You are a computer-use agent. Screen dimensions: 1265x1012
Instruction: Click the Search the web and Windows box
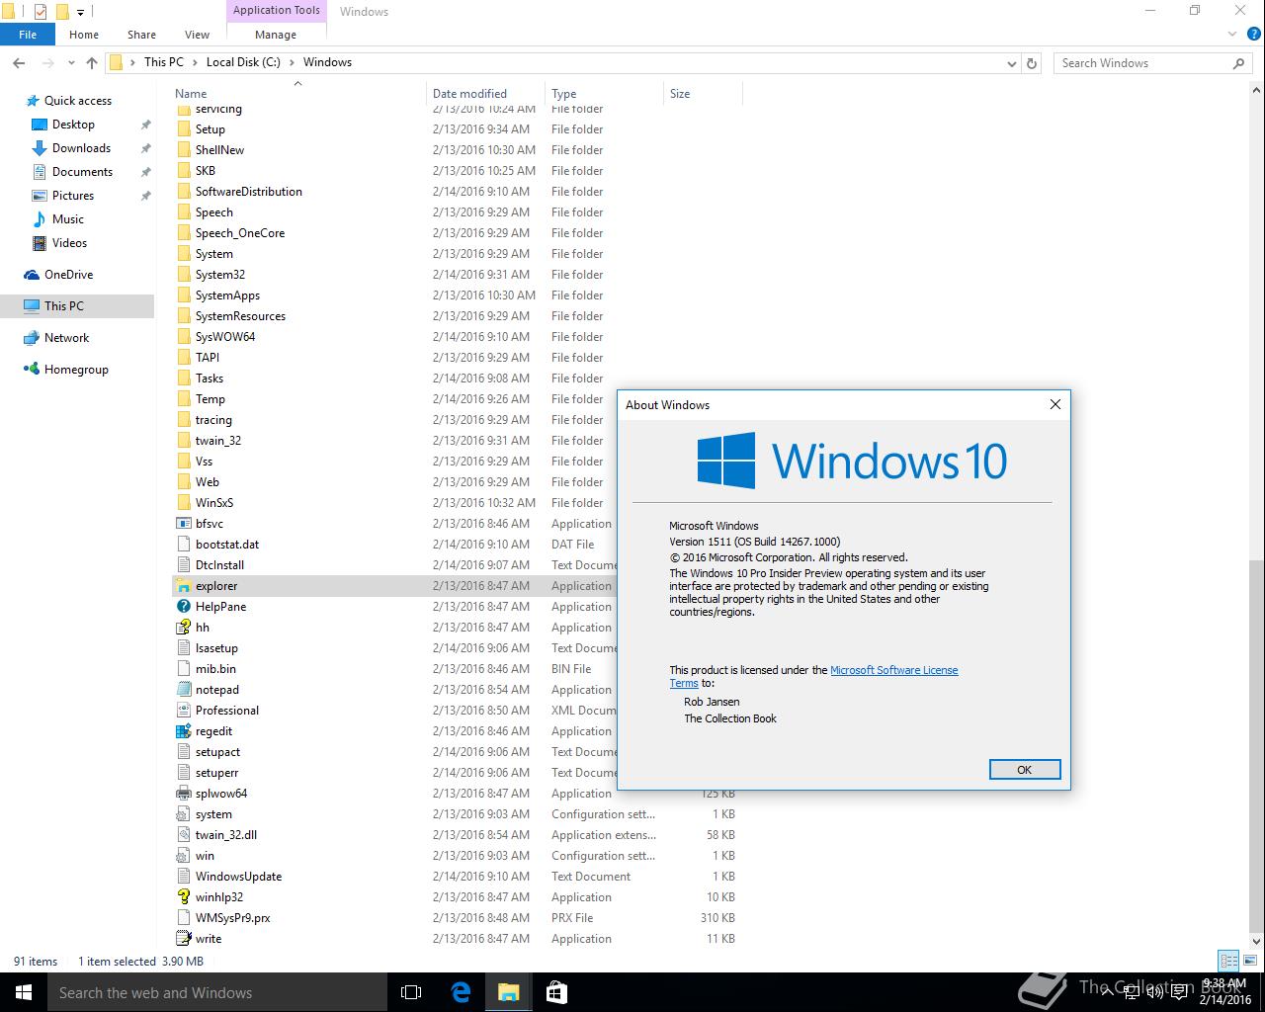217,992
